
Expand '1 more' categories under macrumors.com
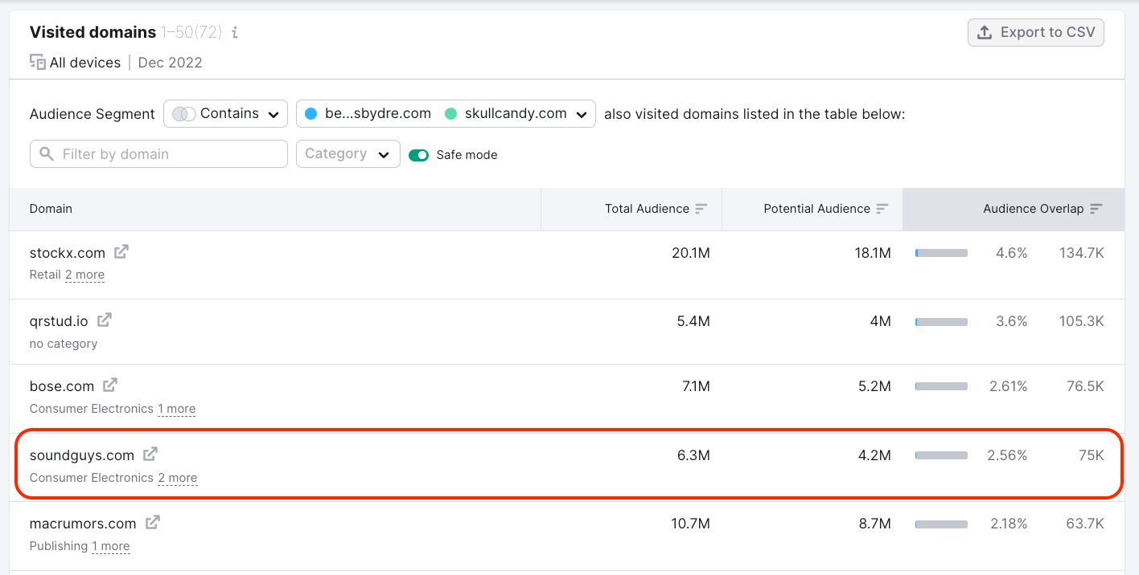110,546
